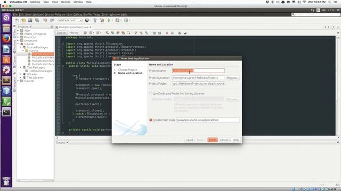
Task: Click the Profile Project clock icon
Action: [x=126, y=20]
